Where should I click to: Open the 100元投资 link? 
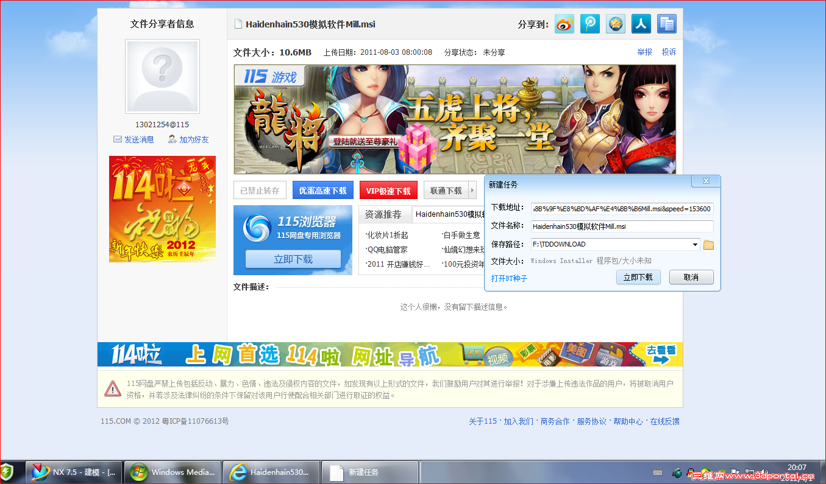[463, 264]
